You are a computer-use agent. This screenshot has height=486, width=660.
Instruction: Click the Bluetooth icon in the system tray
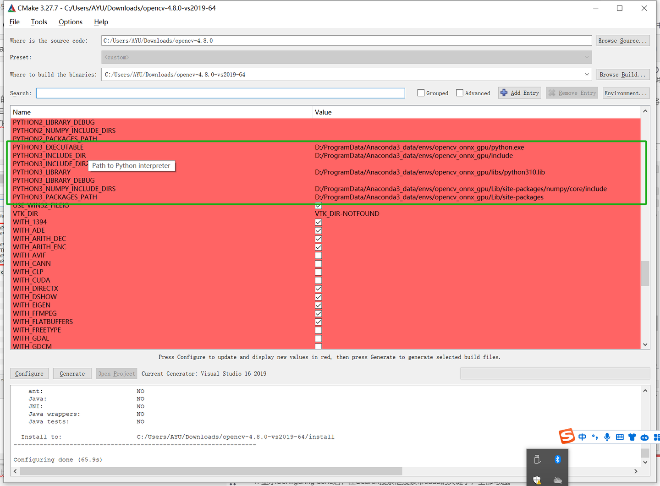558,459
